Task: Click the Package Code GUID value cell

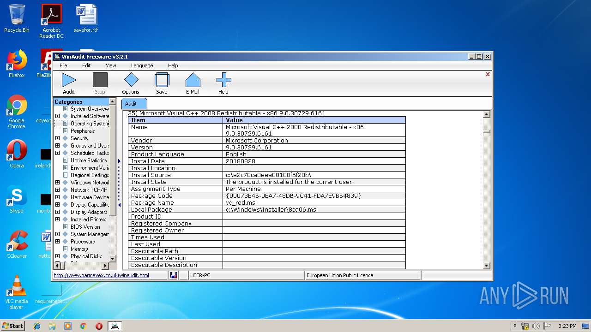Action: pyautogui.click(x=314, y=196)
